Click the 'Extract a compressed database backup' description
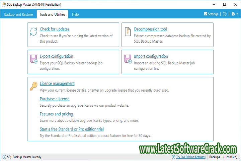 (172, 39)
